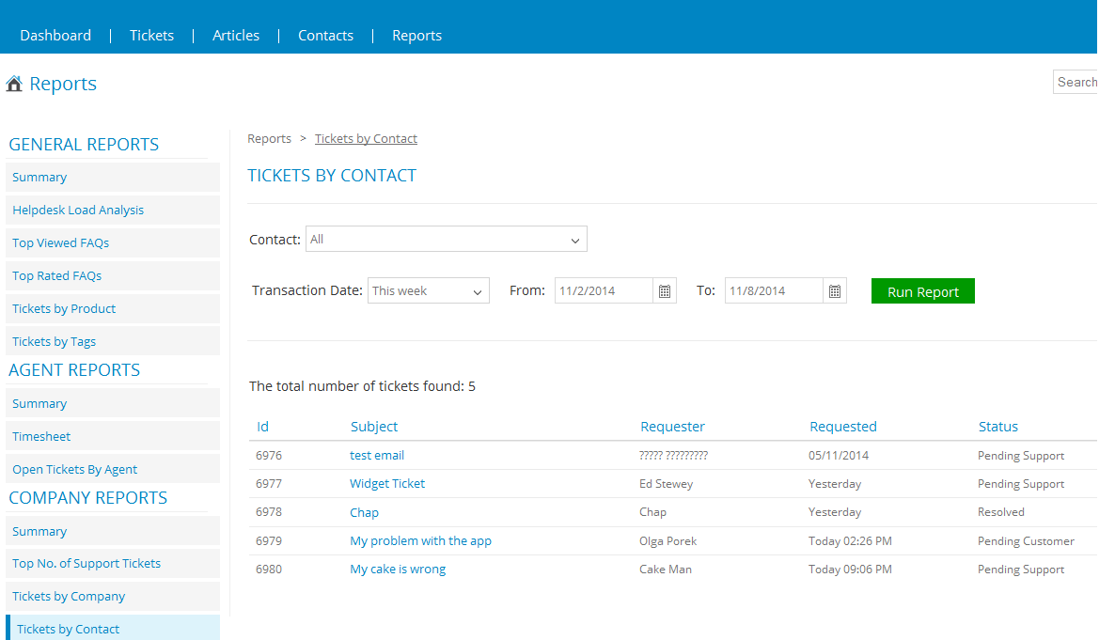Open the Dashboard menu
Viewport: 1115px width, 640px height.
55,36
